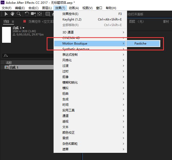172x160 pixels.
Task: Open the 合成 1 name dropdown arrow
Action: [23, 28]
